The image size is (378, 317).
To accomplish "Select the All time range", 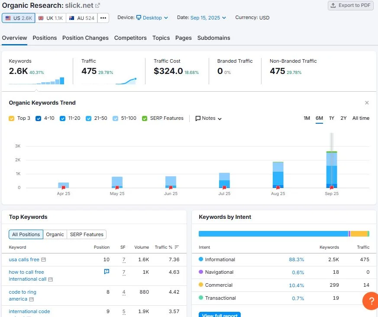I will [361, 118].
